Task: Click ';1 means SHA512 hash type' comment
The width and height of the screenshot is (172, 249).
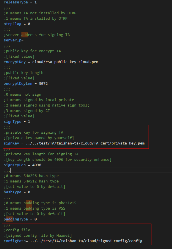Action: click(x=31, y=181)
